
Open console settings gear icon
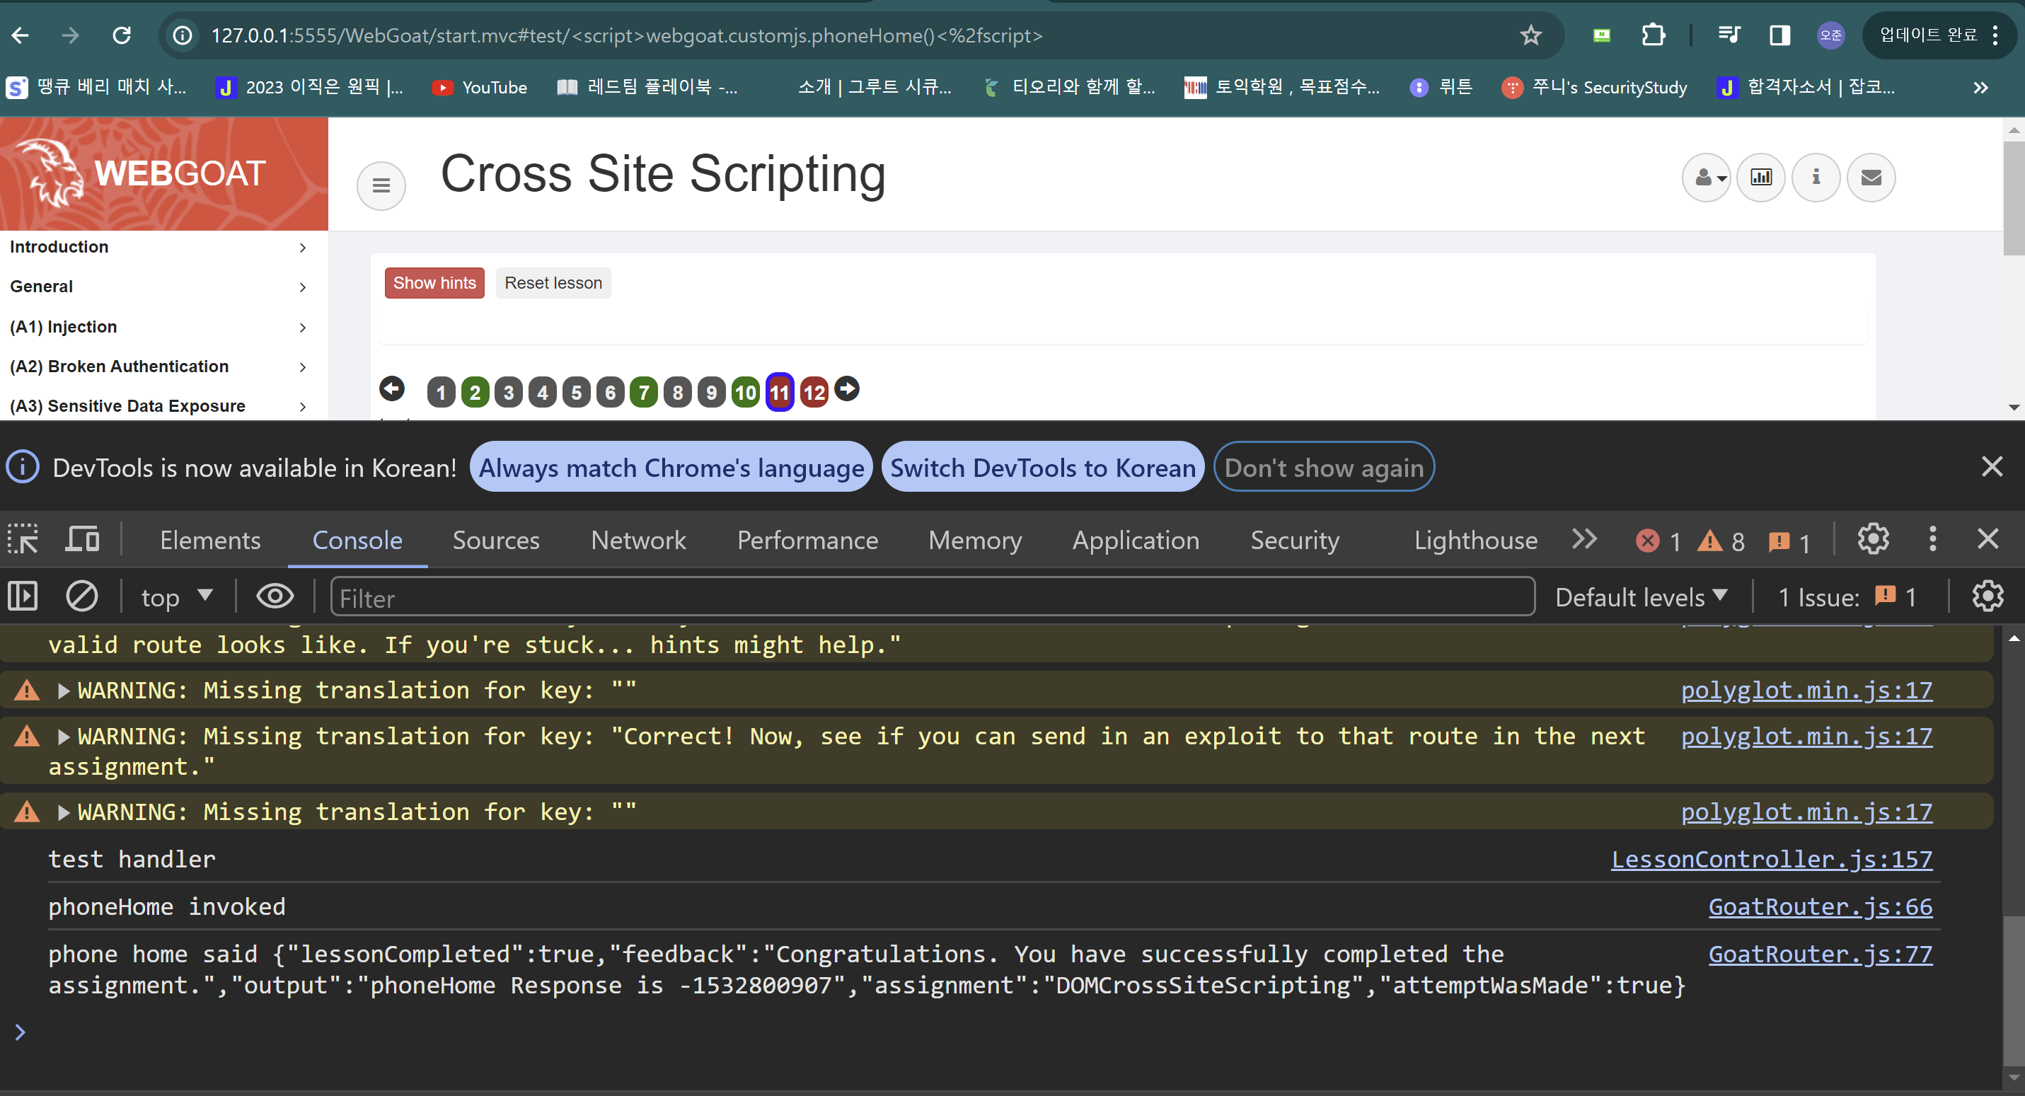[x=1987, y=596]
